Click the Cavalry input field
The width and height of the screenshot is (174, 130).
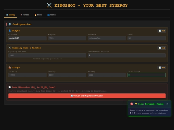click(67, 75)
